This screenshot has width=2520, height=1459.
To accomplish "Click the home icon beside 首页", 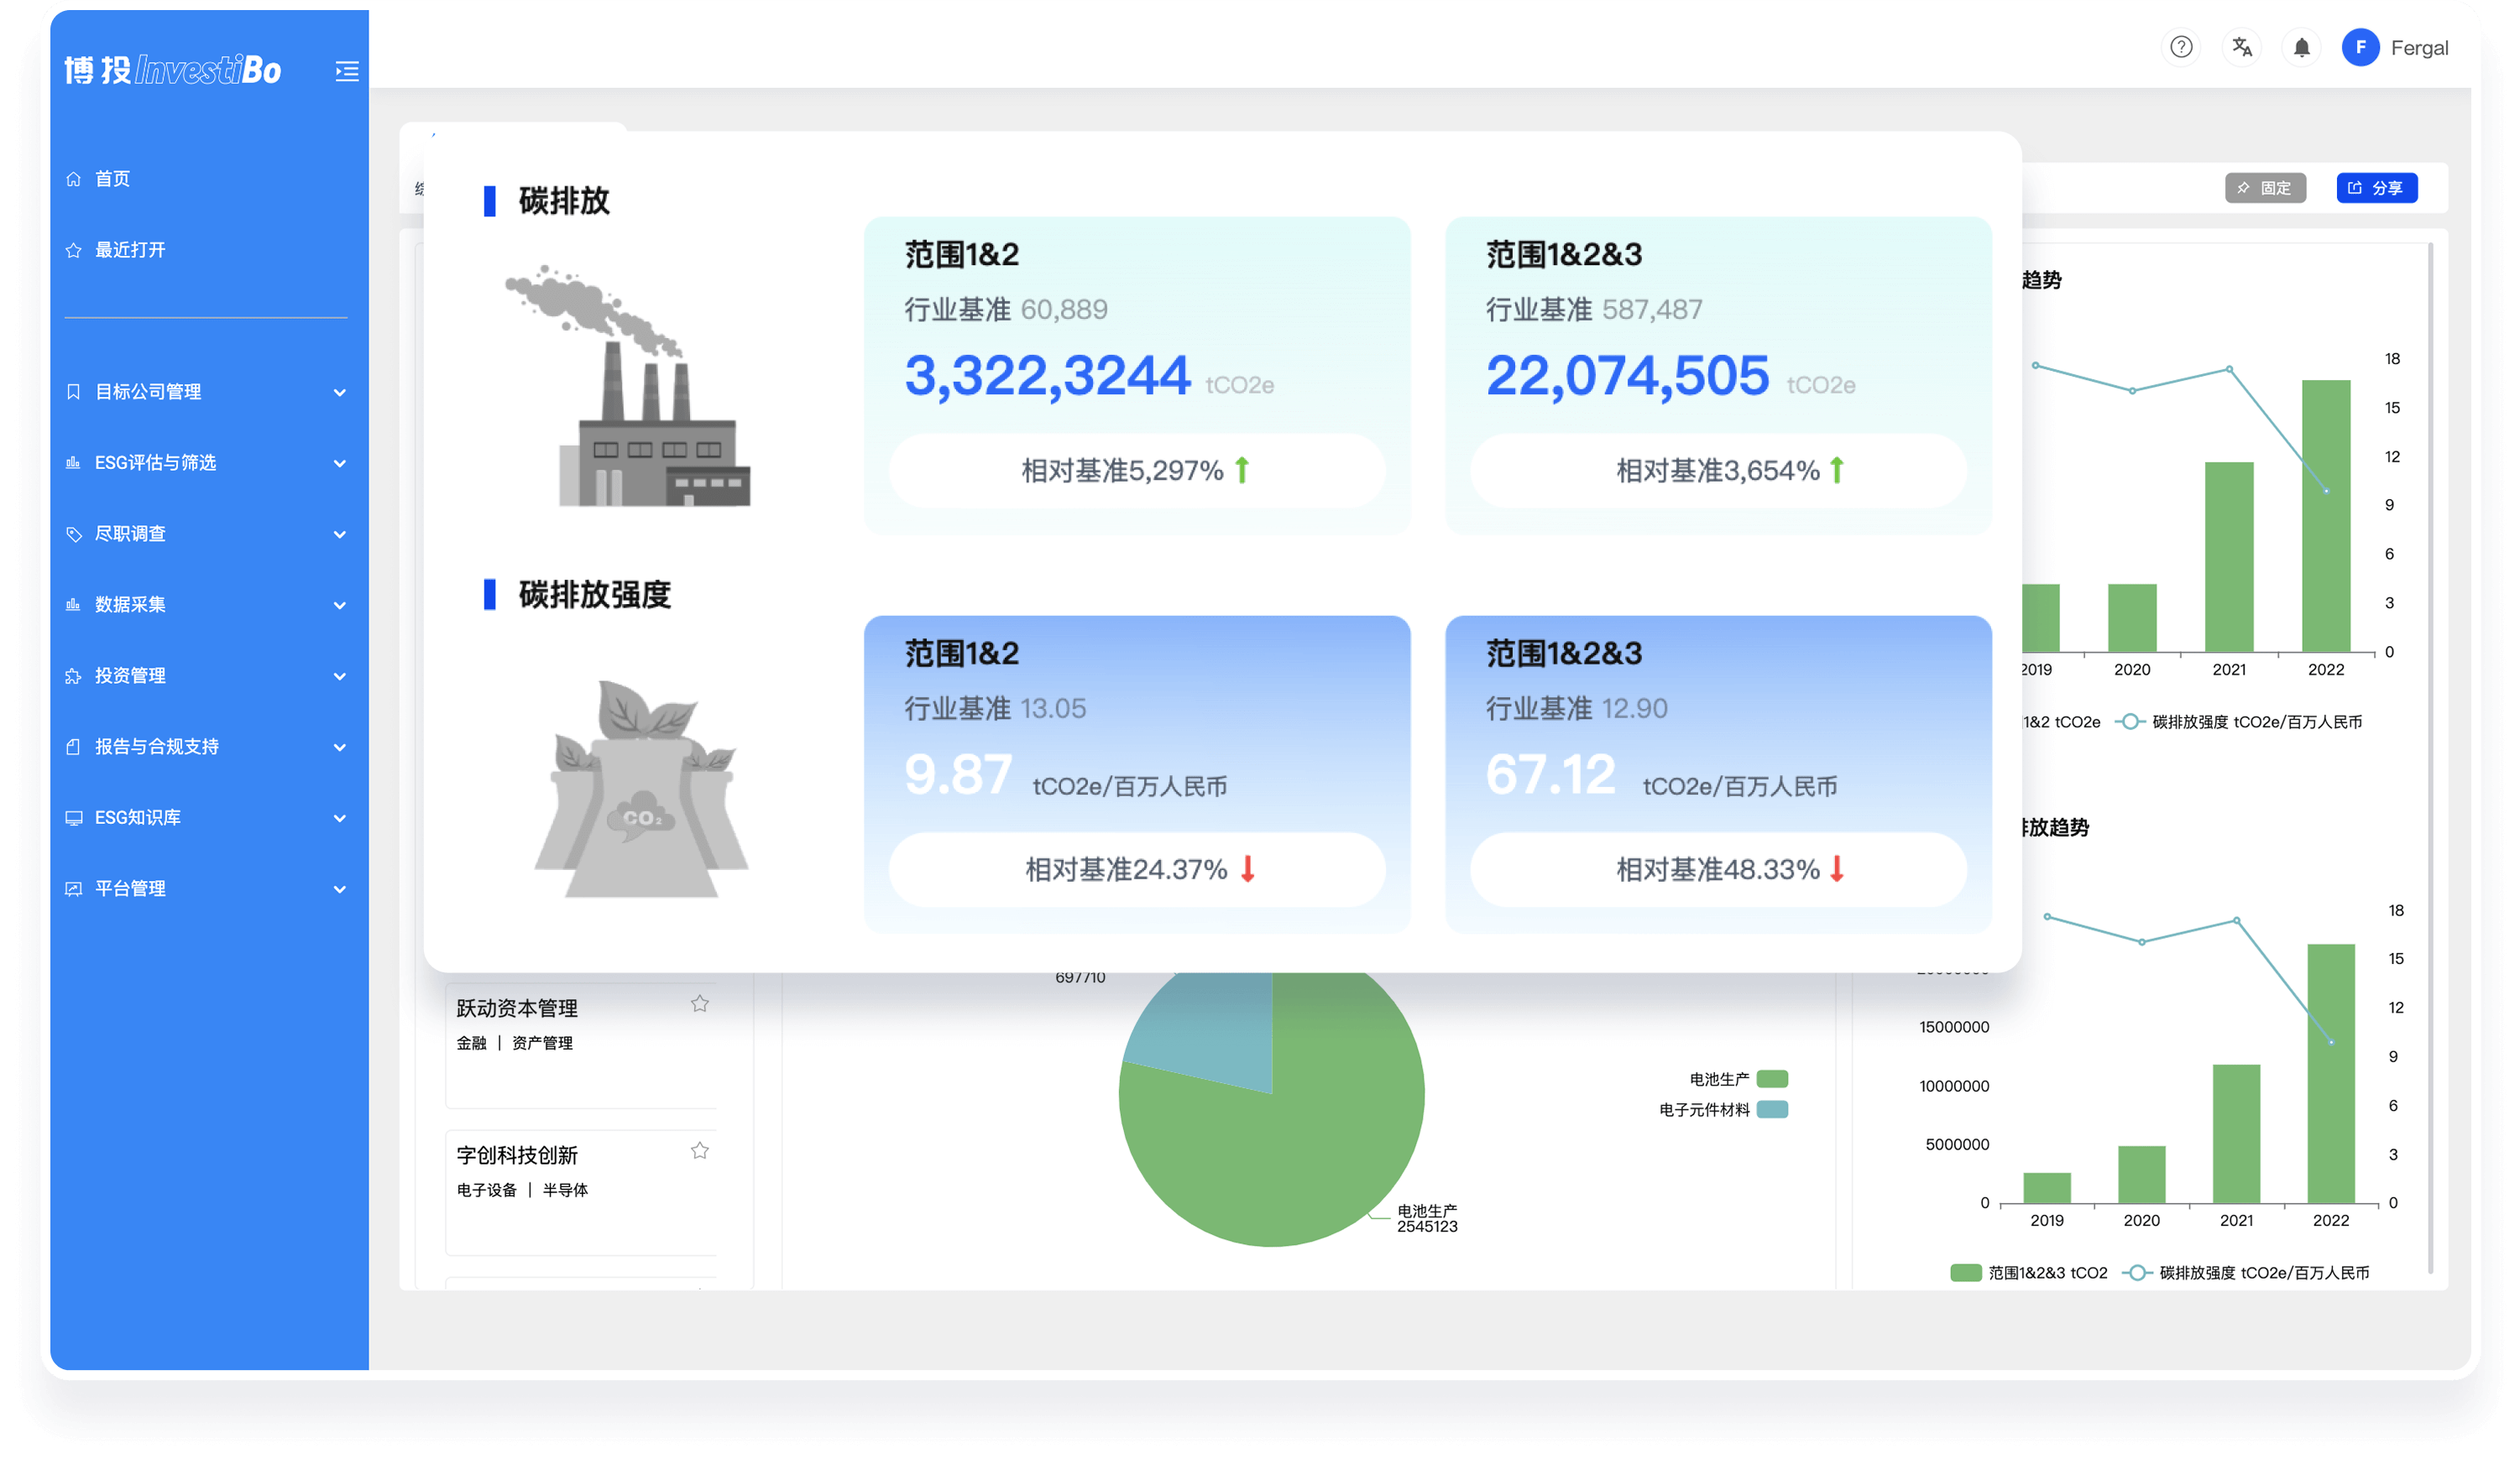I will [73, 179].
